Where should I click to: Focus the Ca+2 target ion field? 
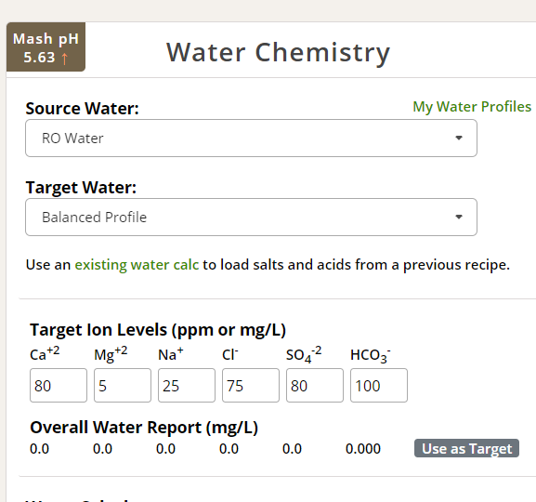pos(59,385)
